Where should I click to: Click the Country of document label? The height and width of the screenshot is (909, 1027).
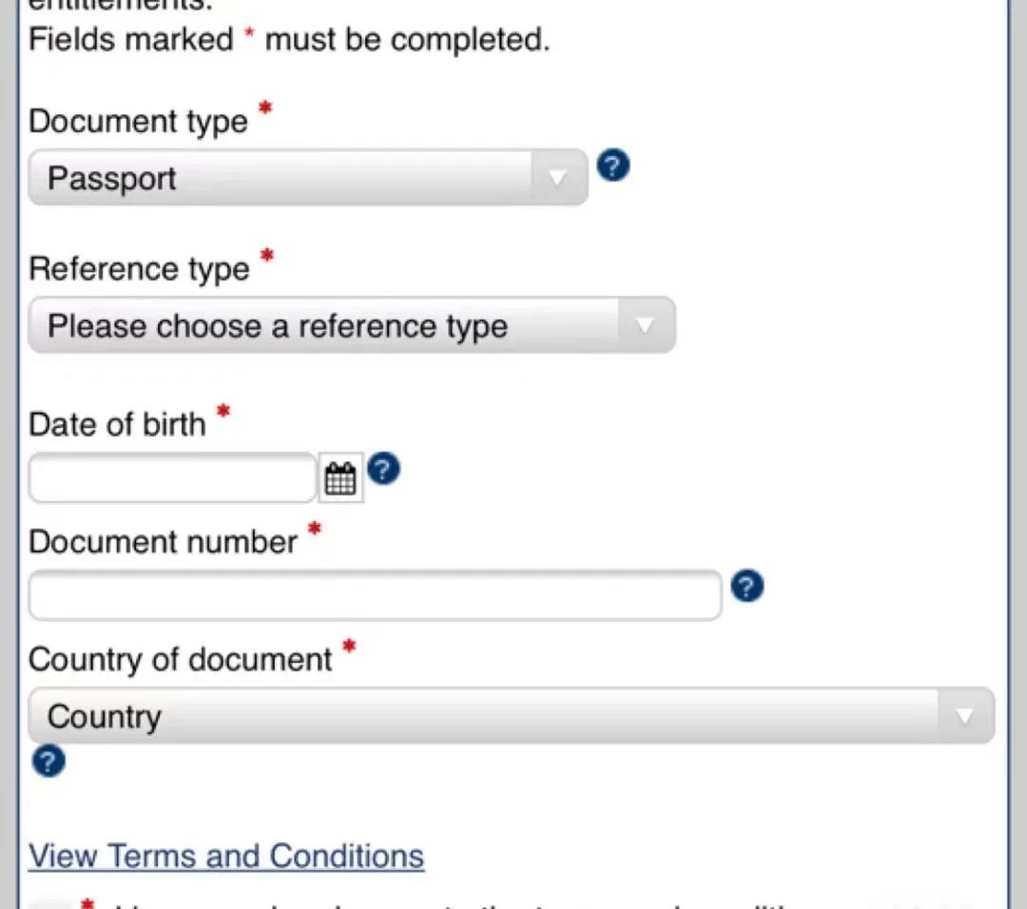[x=181, y=660]
